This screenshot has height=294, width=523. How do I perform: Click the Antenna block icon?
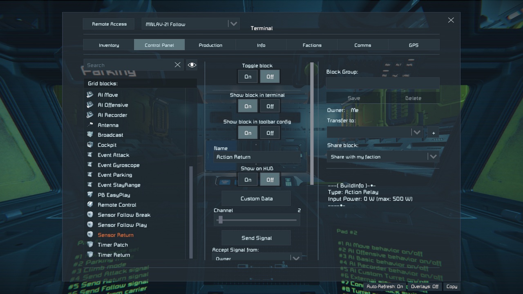pos(90,125)
